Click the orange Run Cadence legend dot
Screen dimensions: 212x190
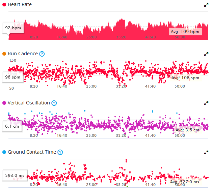(4, 54)
